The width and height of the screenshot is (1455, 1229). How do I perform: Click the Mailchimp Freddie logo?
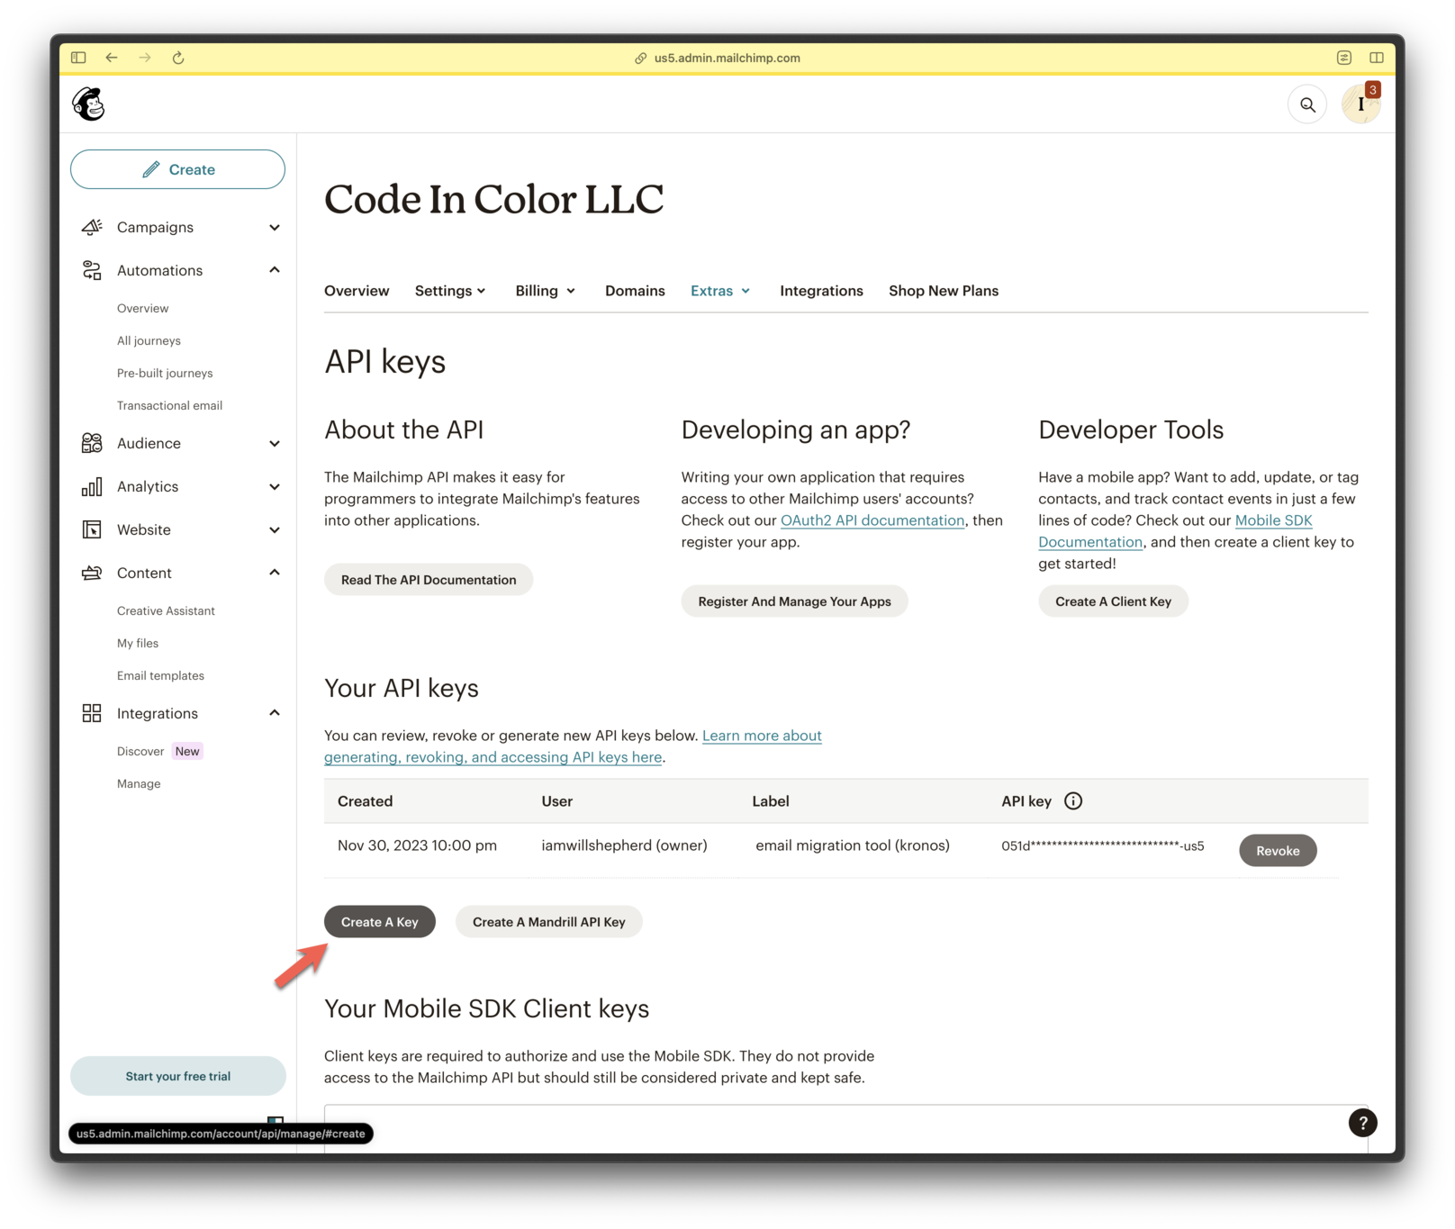tap(88, 104)
